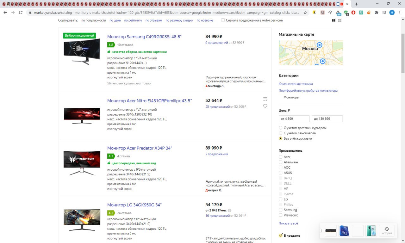Check the LG manufacturer filter
Image resolution: width=405 pixels, height=243 pixels.
(x=280, y=199)
